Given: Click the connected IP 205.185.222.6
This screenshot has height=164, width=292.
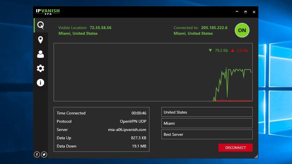Looking at the screenshot, I should click(x=214, y=28).
